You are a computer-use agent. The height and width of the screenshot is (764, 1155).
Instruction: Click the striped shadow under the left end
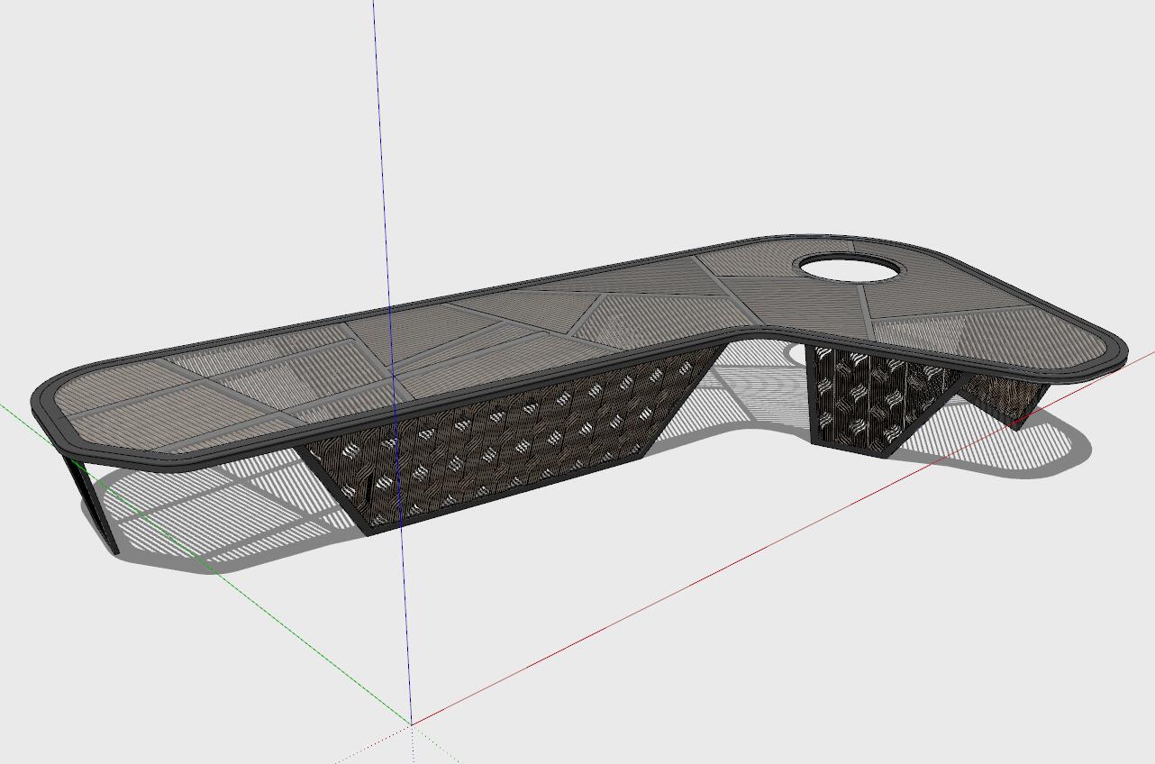(180, 514)
